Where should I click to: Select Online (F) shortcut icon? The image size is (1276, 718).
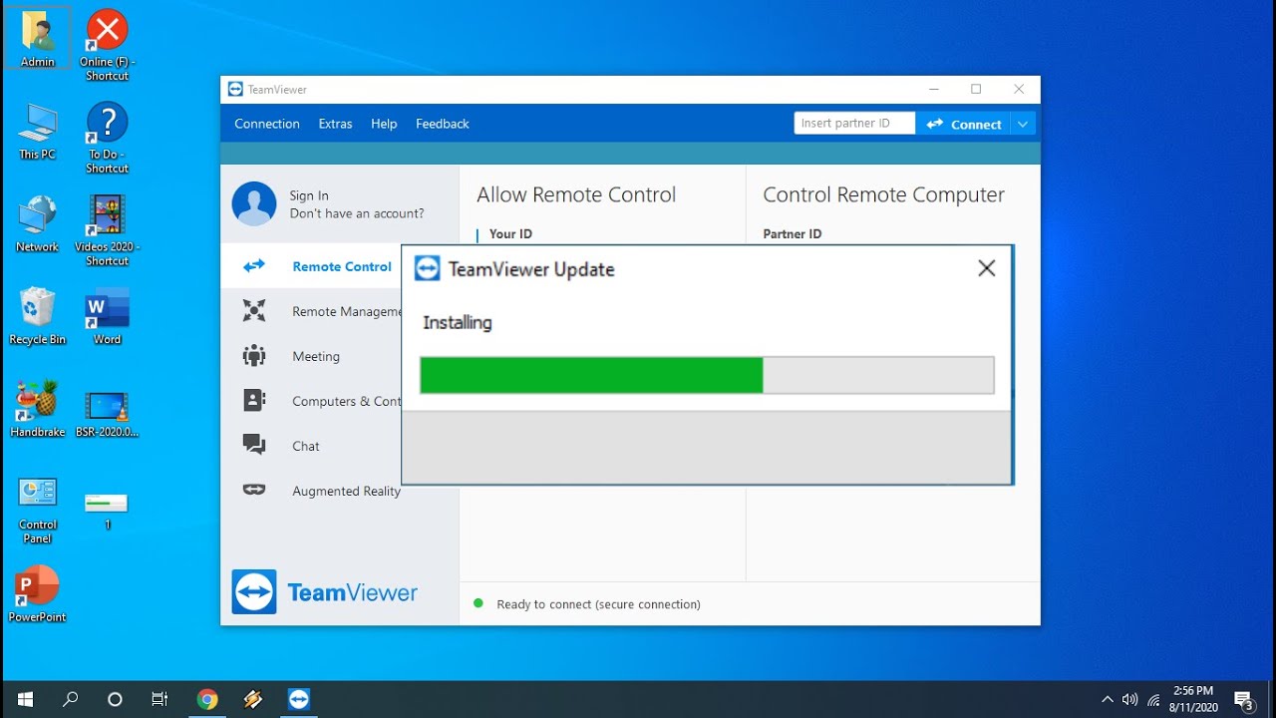click(107, 46)
